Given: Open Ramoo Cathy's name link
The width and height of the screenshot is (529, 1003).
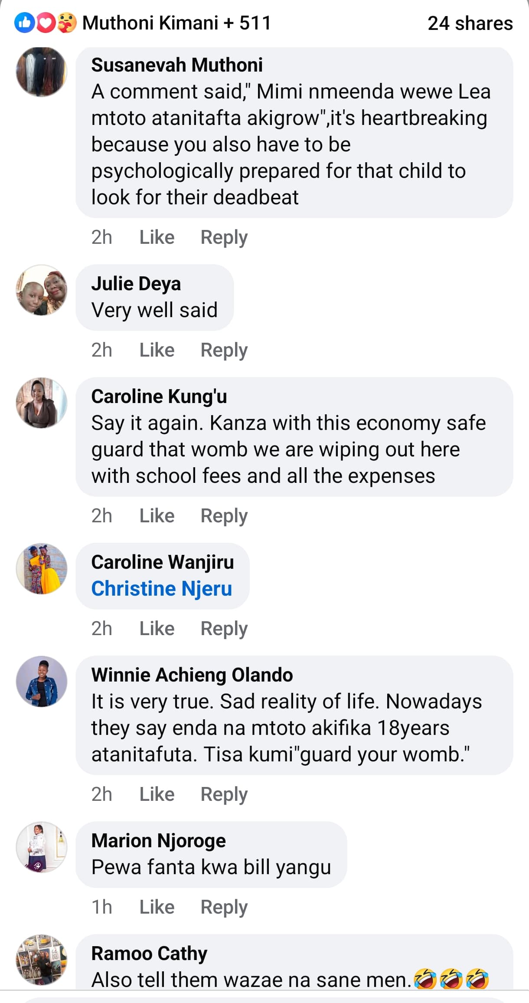Looking at the screenshot, I should pos(149,953).
